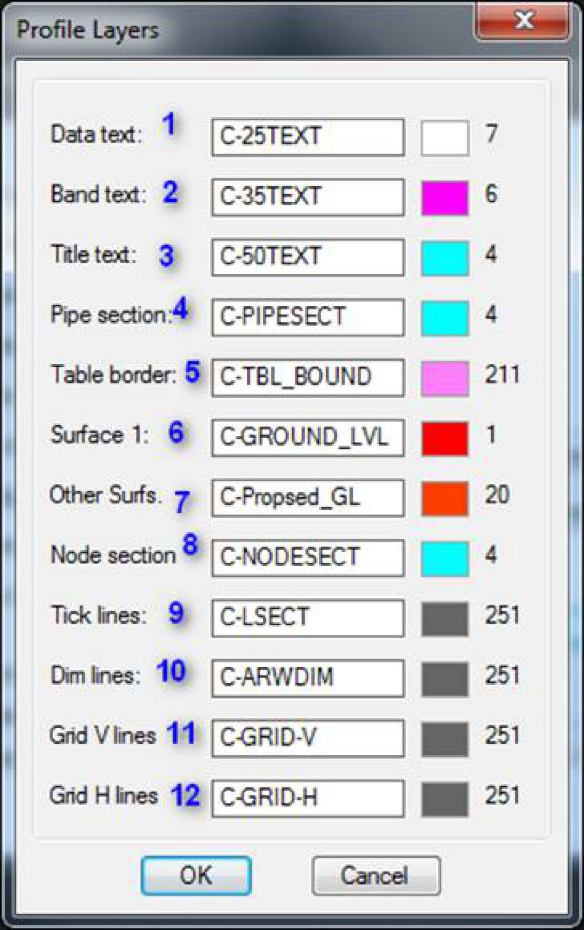Open the Pipe section cyan color swatch
This screenshot has height=930, width=584.
[445, 319]
